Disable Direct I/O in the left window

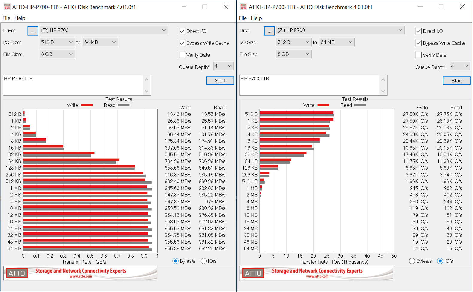[x=182, y=31]
